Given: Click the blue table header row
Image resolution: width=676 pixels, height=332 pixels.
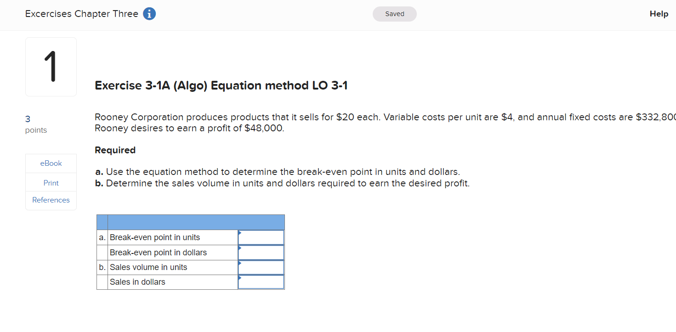Looking at the screenshot, I should [191, 222].
